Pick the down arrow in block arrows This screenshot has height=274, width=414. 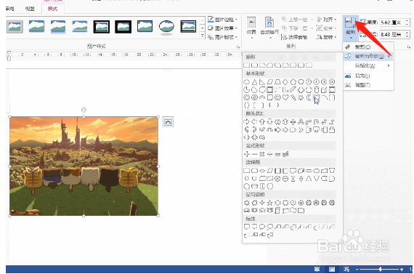[270, 122]
